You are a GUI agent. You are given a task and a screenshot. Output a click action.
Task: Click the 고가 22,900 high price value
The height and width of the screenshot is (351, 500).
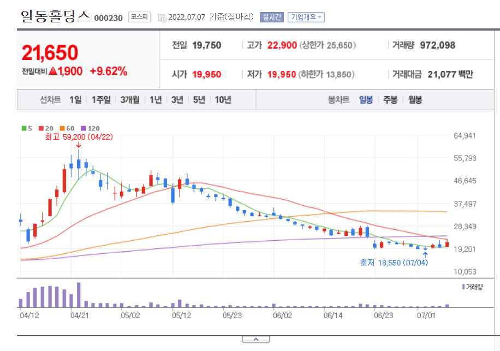click(282, 45)
